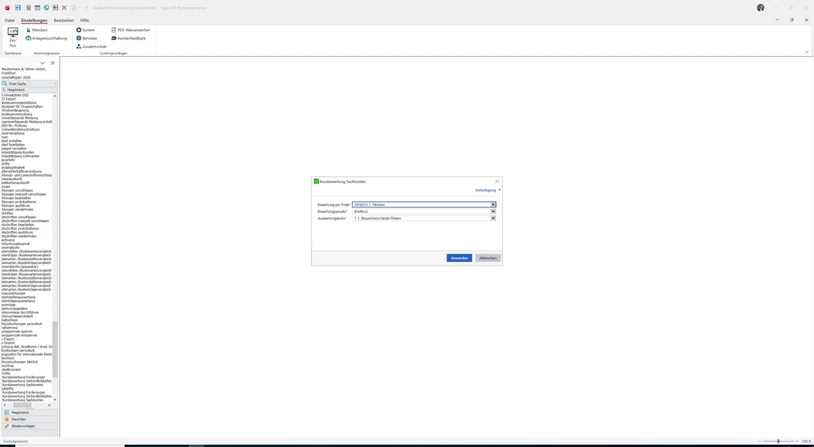Open the Auswertungskreis dropdown arrow

[x=493, y=218]
